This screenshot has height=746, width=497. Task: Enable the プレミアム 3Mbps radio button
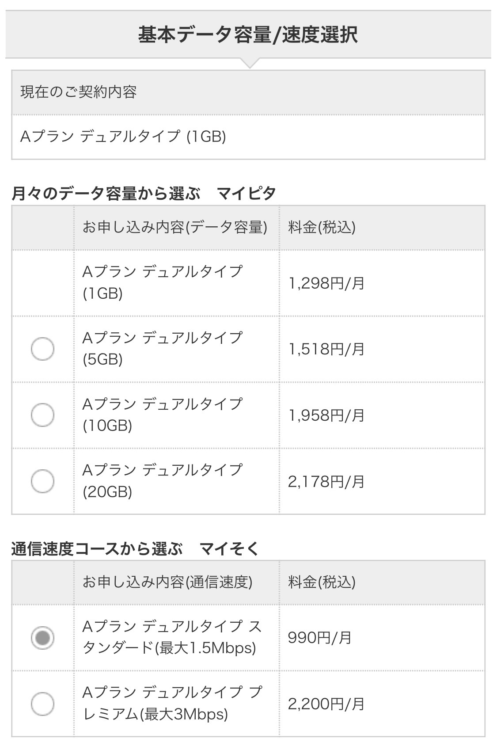point(42,704)
